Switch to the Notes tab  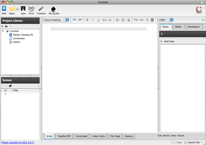166,27
